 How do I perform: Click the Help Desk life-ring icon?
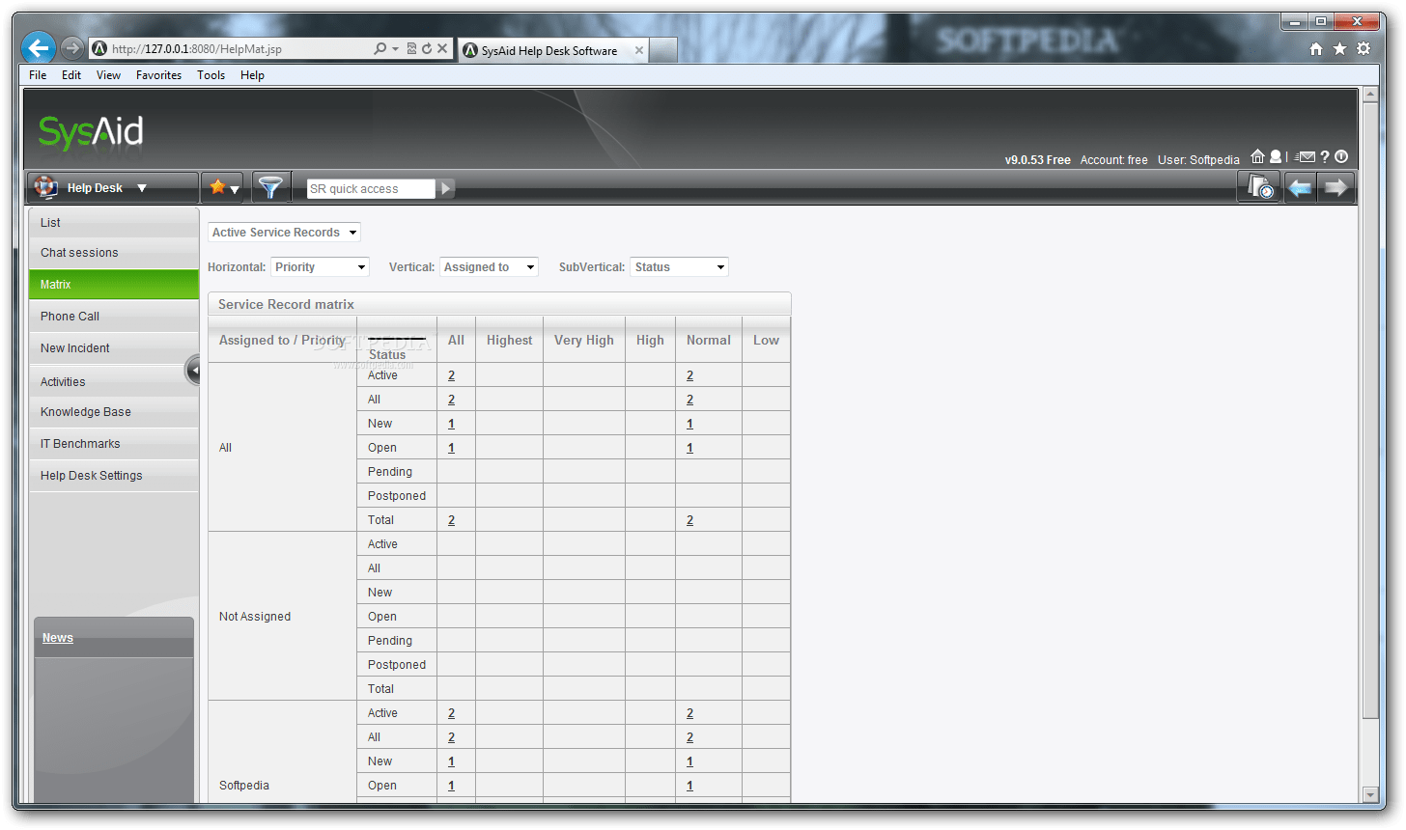(x=44, y=186)
